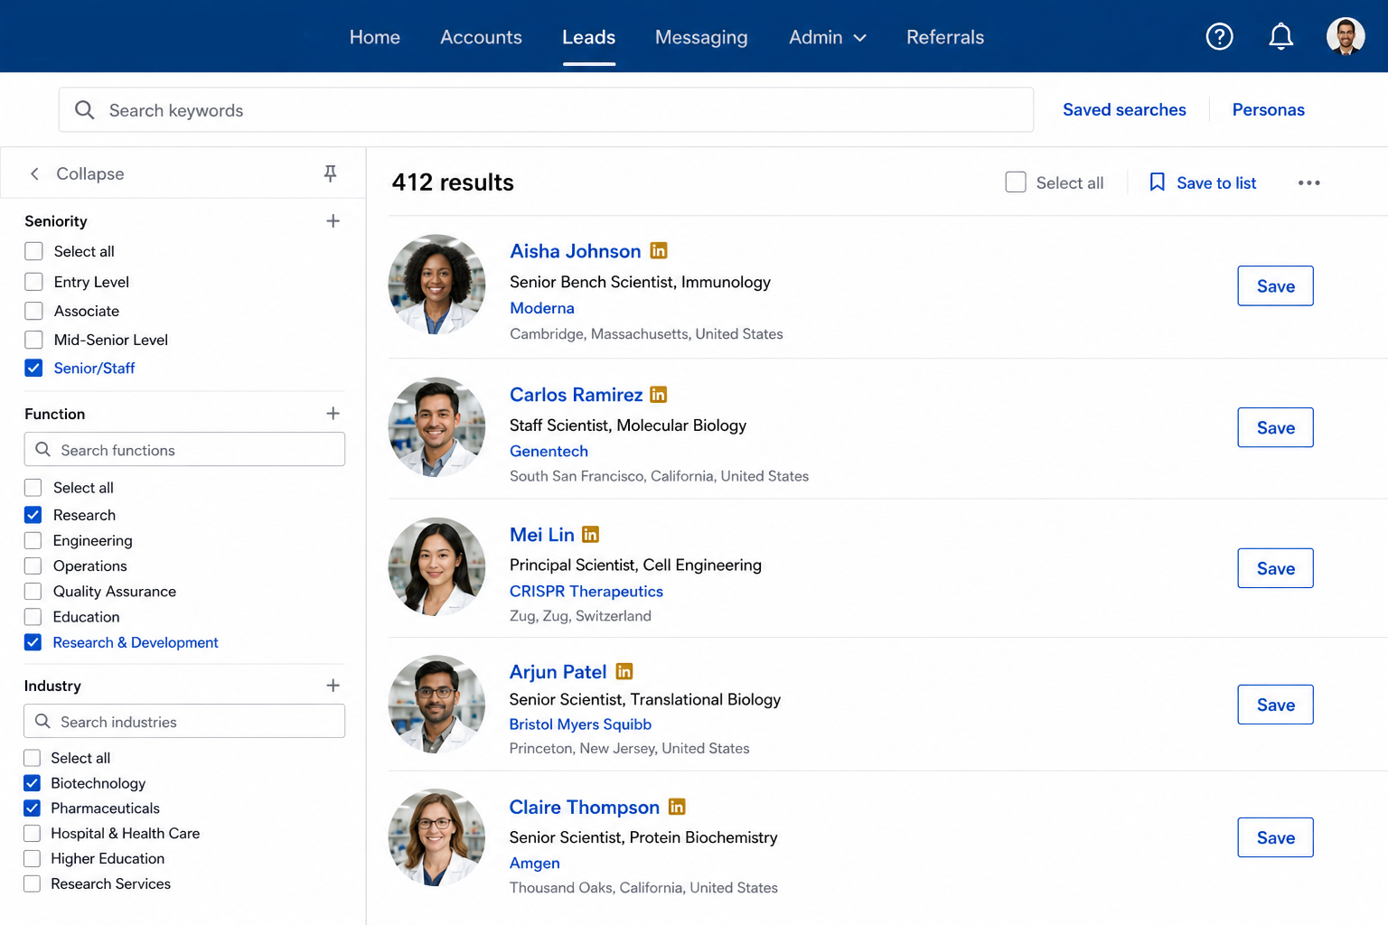Viewport: 1388px width, 925px height.
Task: Open the user profile avatar menu
Action: pyautogui.click(x=1345, y=36)
